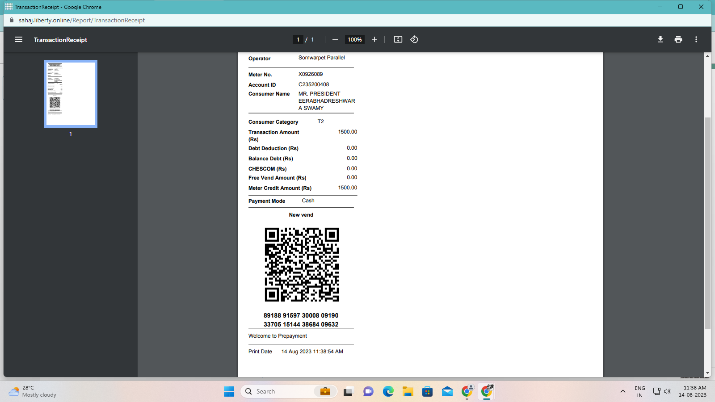
Task: Open the PDF viewer more actions menu
Action: coord(696,39)
